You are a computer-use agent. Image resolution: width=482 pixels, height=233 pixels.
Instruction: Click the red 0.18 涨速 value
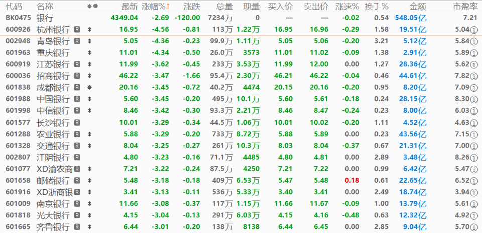point(352,180)
